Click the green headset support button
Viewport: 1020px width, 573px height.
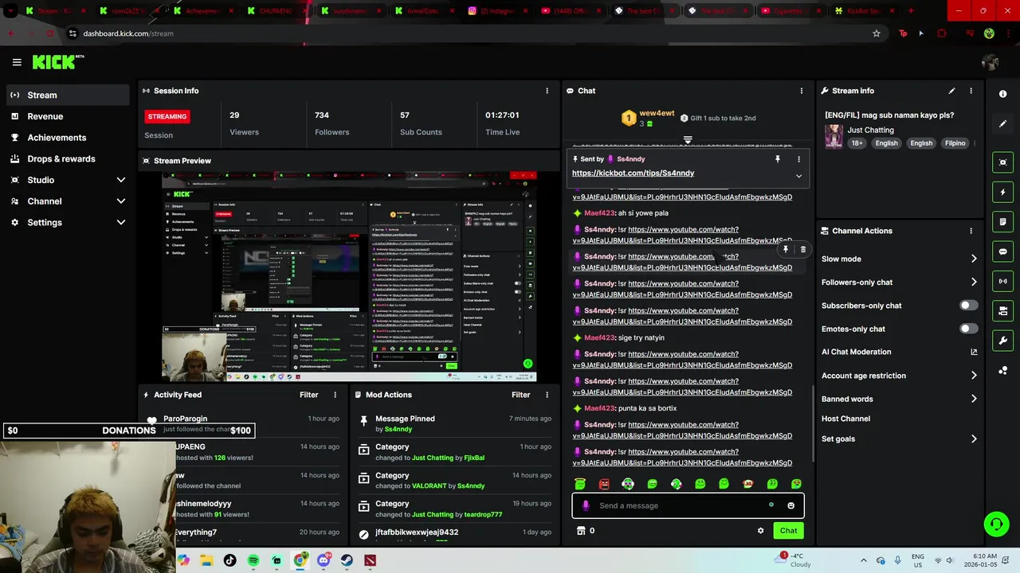996,524
